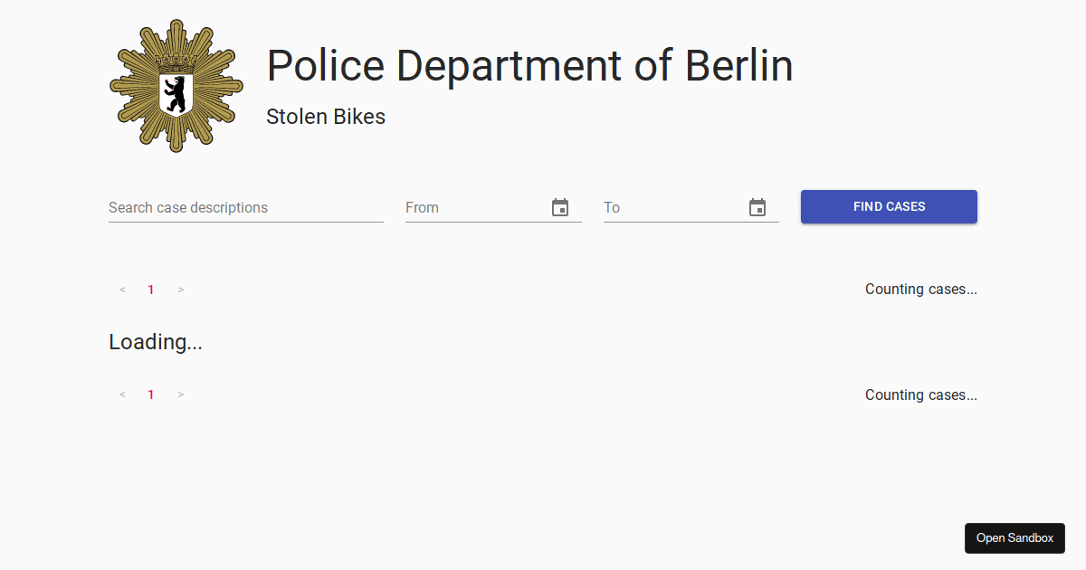Click the Stolen Bikes subtitle
The height and width of the screenshot is (570, 1086).
pos(326,117)
